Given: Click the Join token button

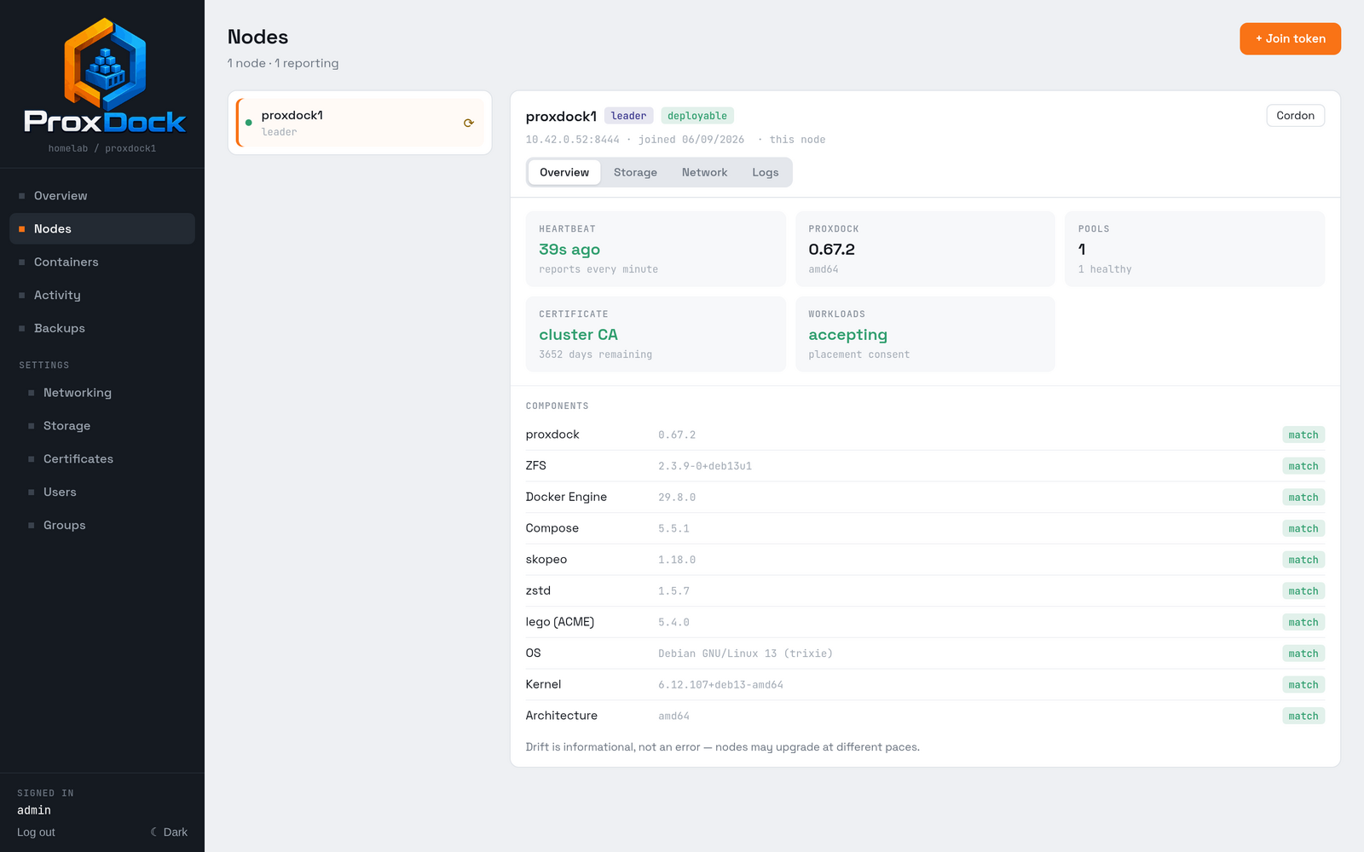Looking at the screenshot, I should click(1290, 38).
